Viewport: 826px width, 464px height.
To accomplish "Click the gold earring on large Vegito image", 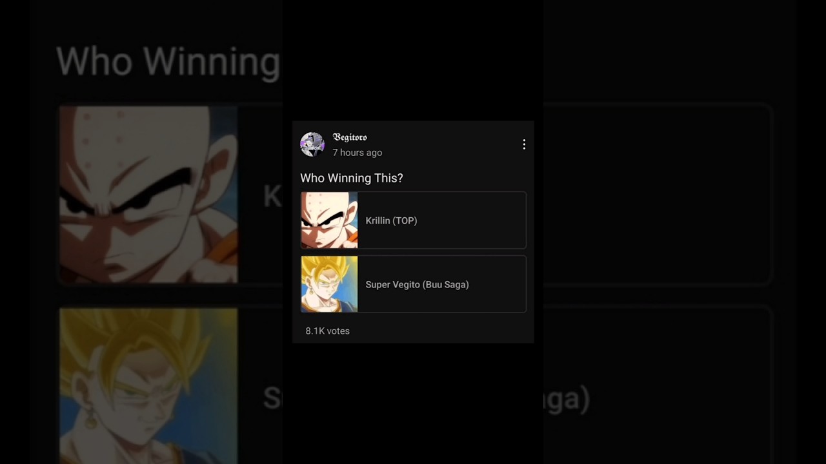I will click(x=91, y=421).
